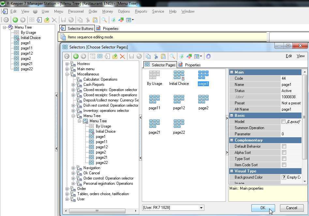This screenshot has height=216, width=309.
Task: Open the Service menu
Action: (158, 11)
